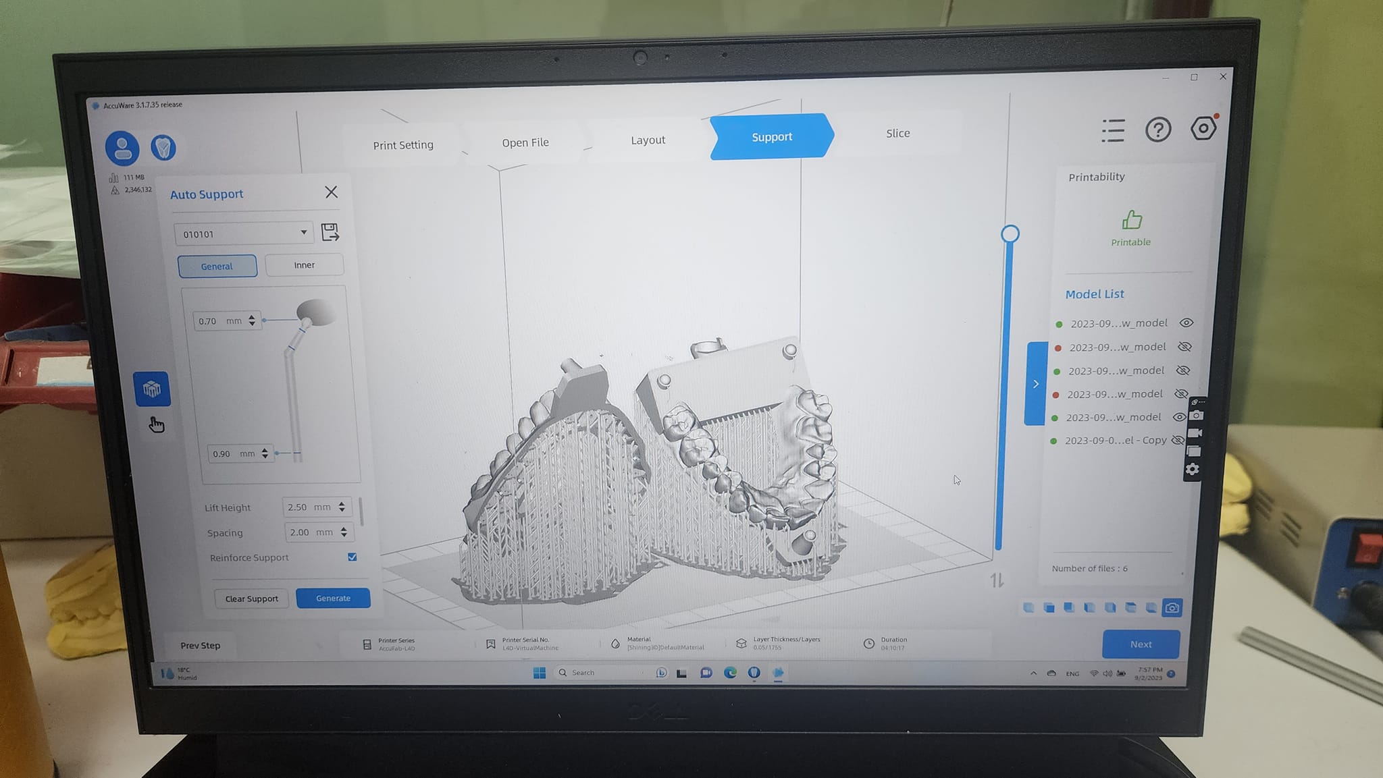This screenshot has height=778, width=1383.
Task: Click the Clear Support button
Action: click(251, 599)
